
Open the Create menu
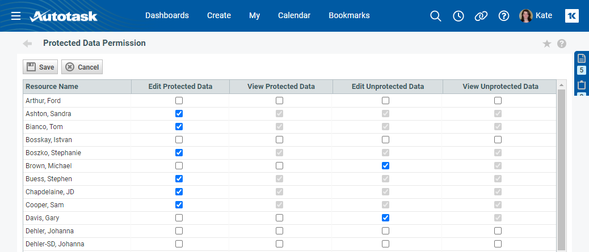coord(219,15)
